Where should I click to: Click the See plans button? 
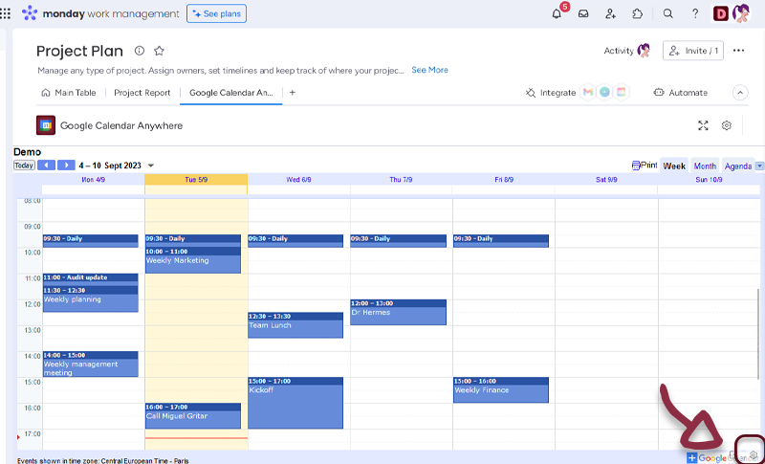[x=216, y=13]
